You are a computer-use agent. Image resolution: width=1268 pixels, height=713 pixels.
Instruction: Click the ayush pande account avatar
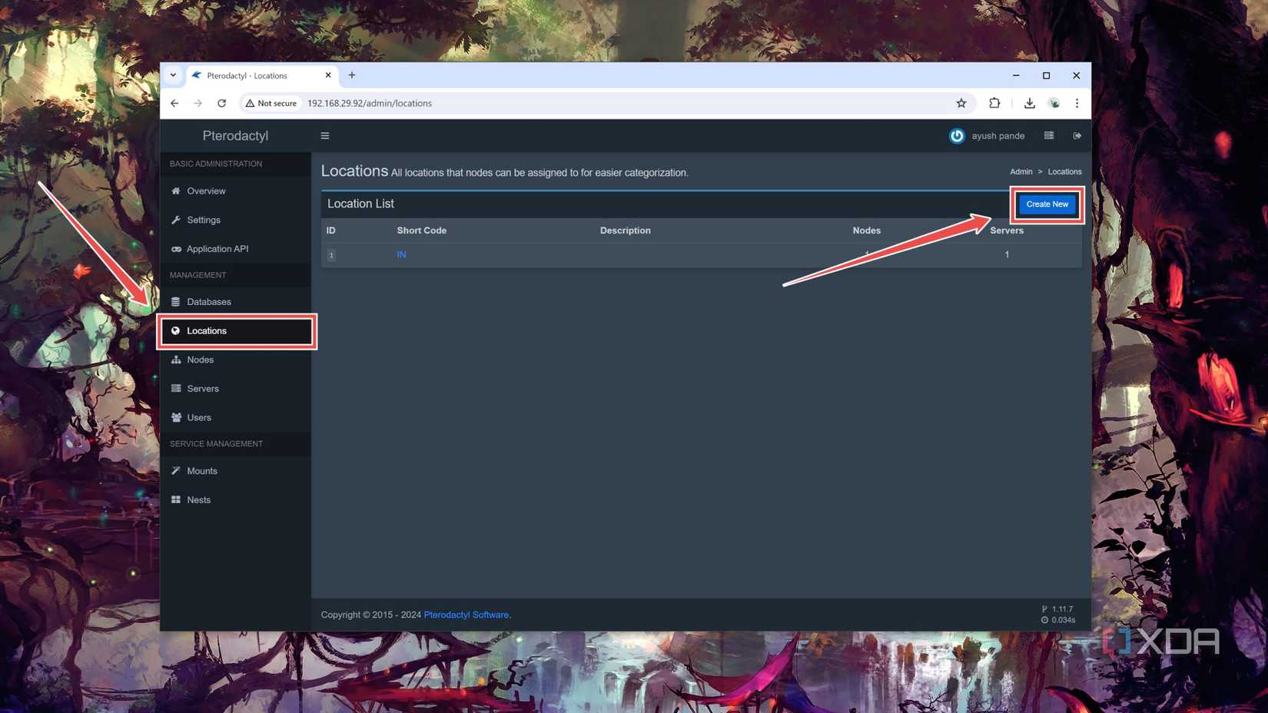click(x=957, y=136)
